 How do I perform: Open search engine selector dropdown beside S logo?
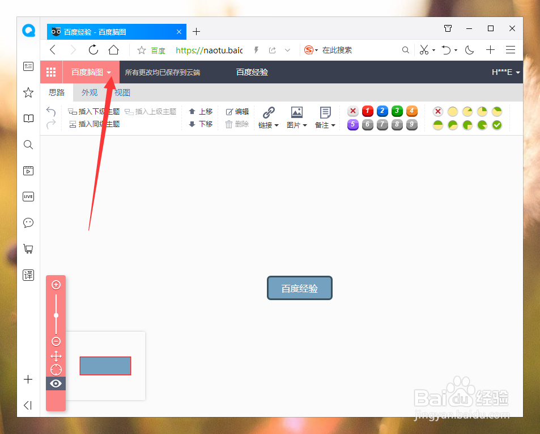tap(317, 50)
